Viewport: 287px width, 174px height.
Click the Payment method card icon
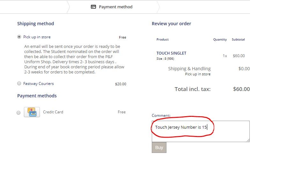pos(93,7)
